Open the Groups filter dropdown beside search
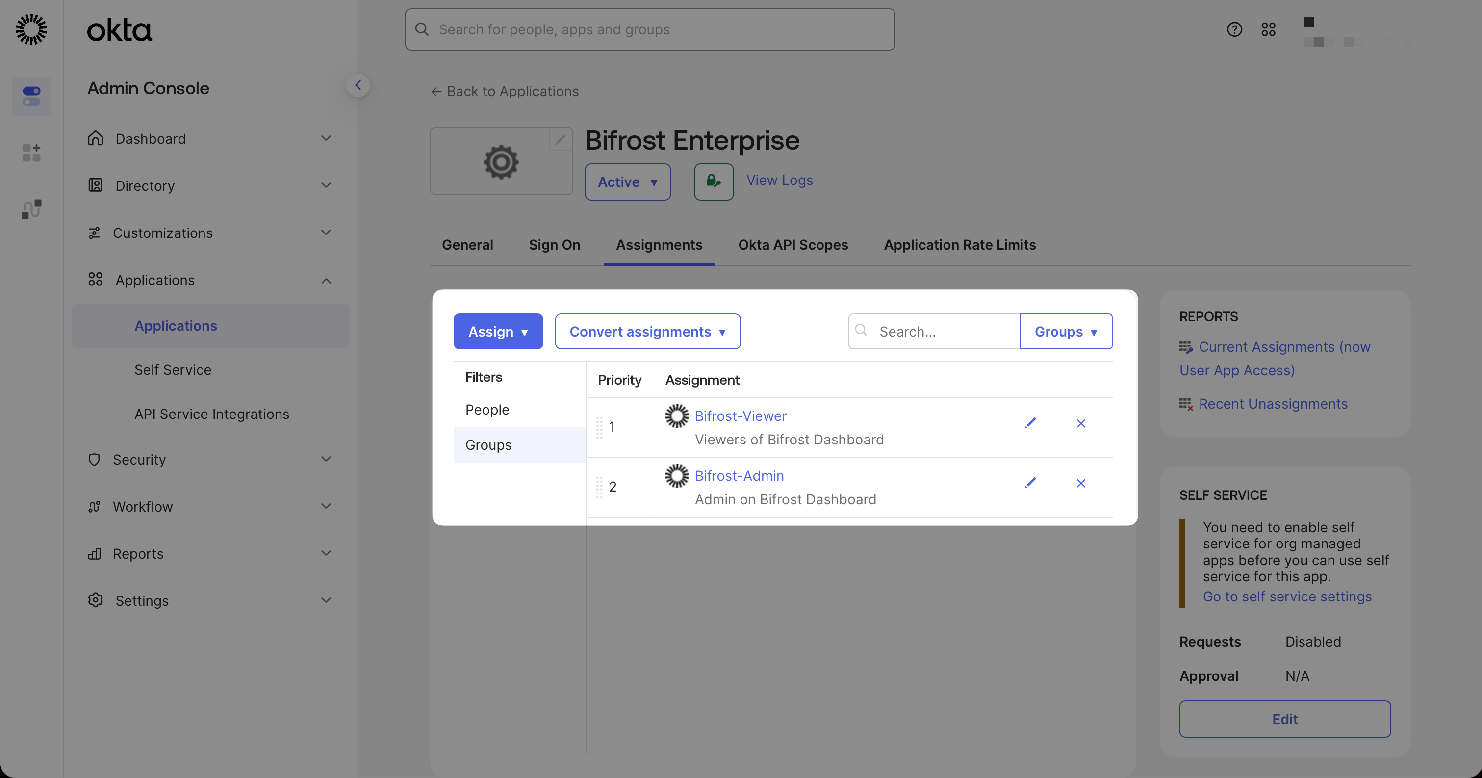Screen dimensions: 1482x778 pos(1066,332)
